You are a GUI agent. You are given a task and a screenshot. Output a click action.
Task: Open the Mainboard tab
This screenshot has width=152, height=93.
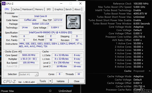coord(27,9)
